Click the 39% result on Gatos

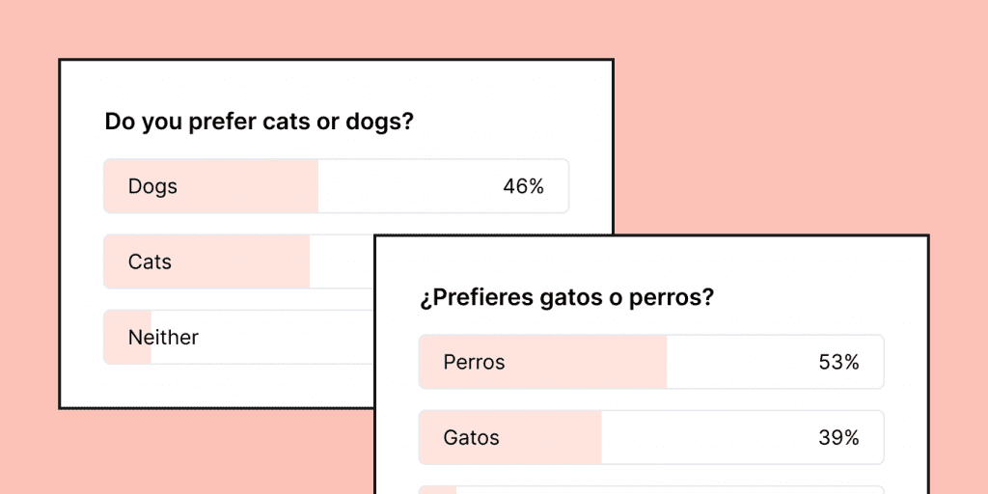pos(837,437)
